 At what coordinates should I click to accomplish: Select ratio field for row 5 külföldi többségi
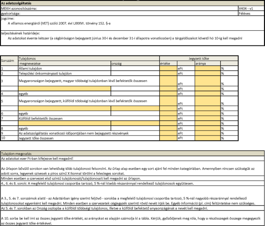(208, 101)
